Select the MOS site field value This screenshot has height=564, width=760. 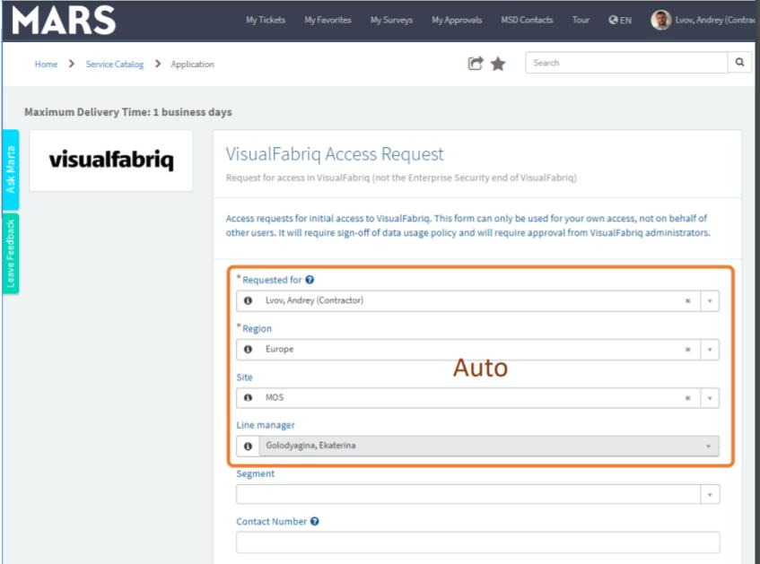(275, 397)
